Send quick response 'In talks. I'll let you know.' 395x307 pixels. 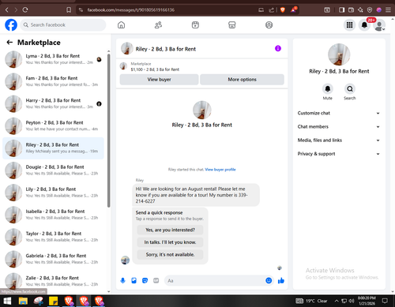[170, 242]
